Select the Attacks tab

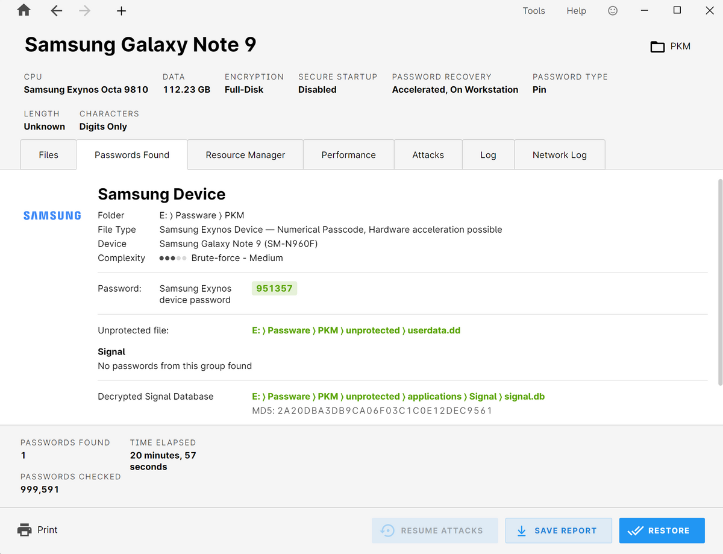[428, 155]
